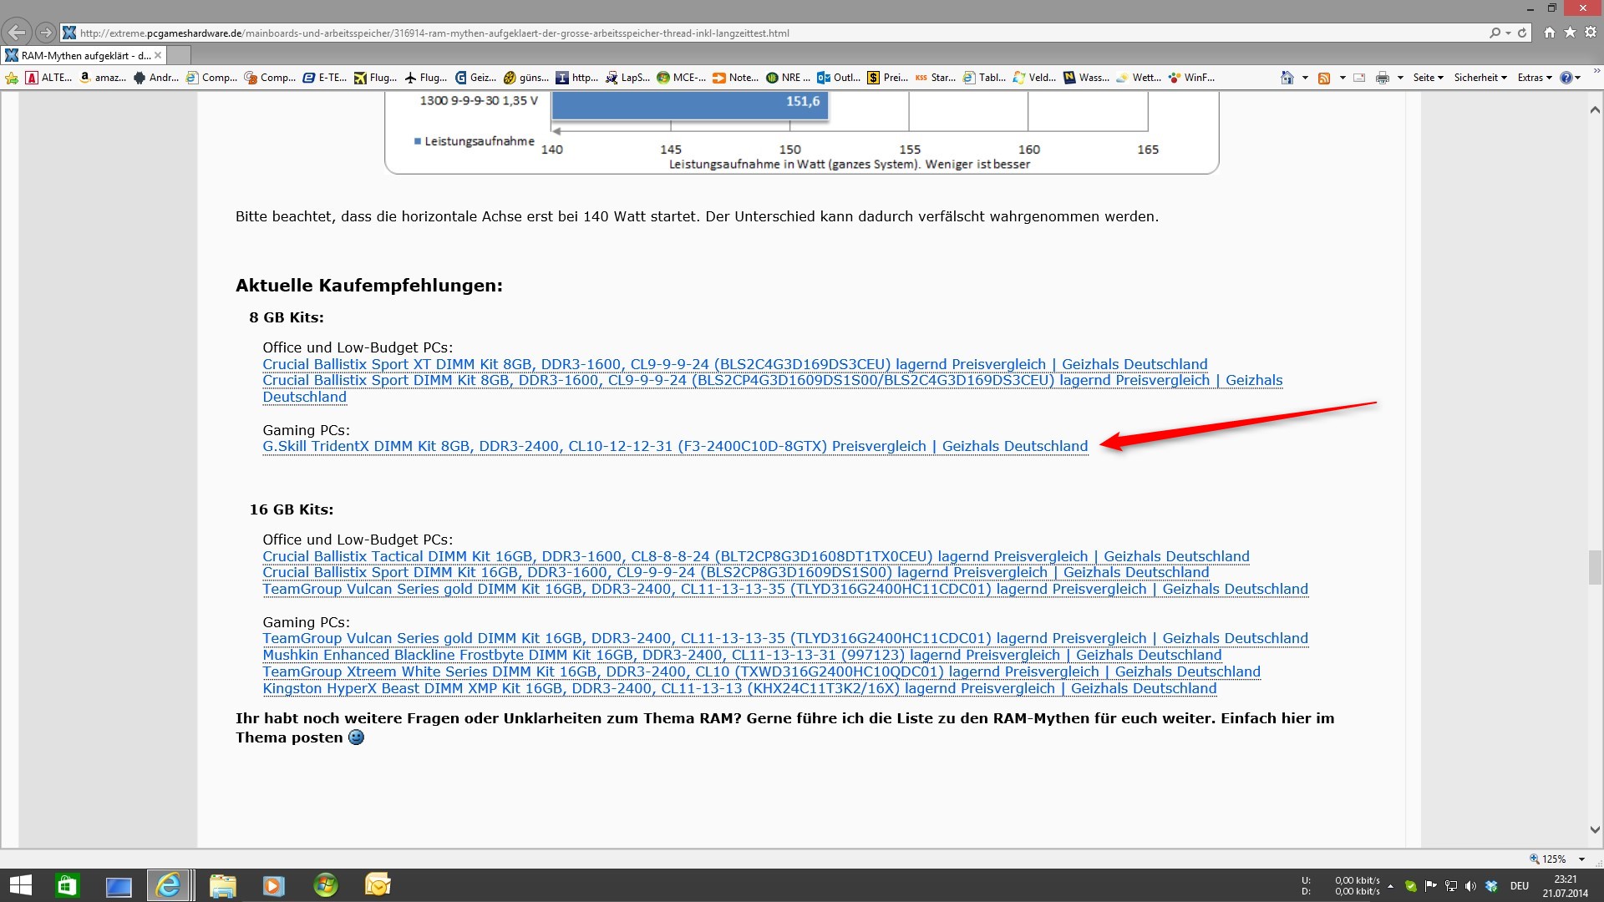Click the white home icon beside favorites star
The width and height of the screenshot is (1604, 902).
(x=1550, y=33)
